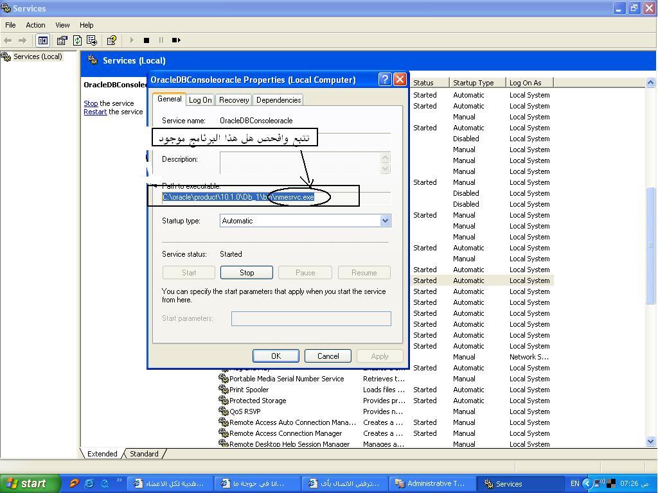Open the Startup type dropdown
658x493 pixels.
pos(385,221)
